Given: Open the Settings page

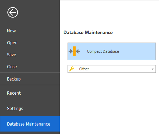Looking at the screenshot, I should coord(15,109).
